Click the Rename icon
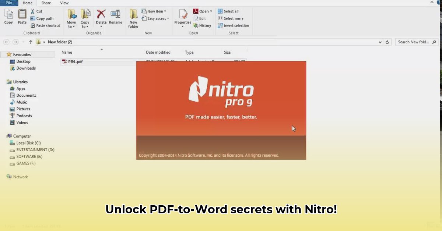Screen dimensions: 442x231 click(115, 15)
